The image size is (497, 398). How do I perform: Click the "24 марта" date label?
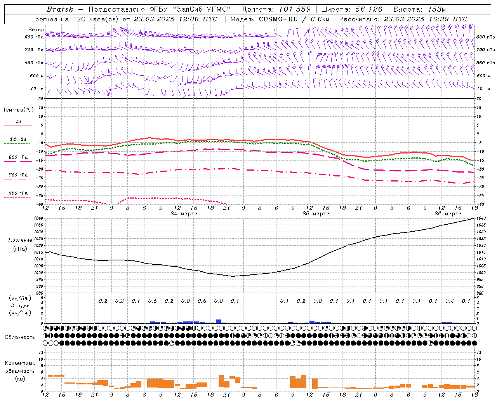(x=184, y=214)
